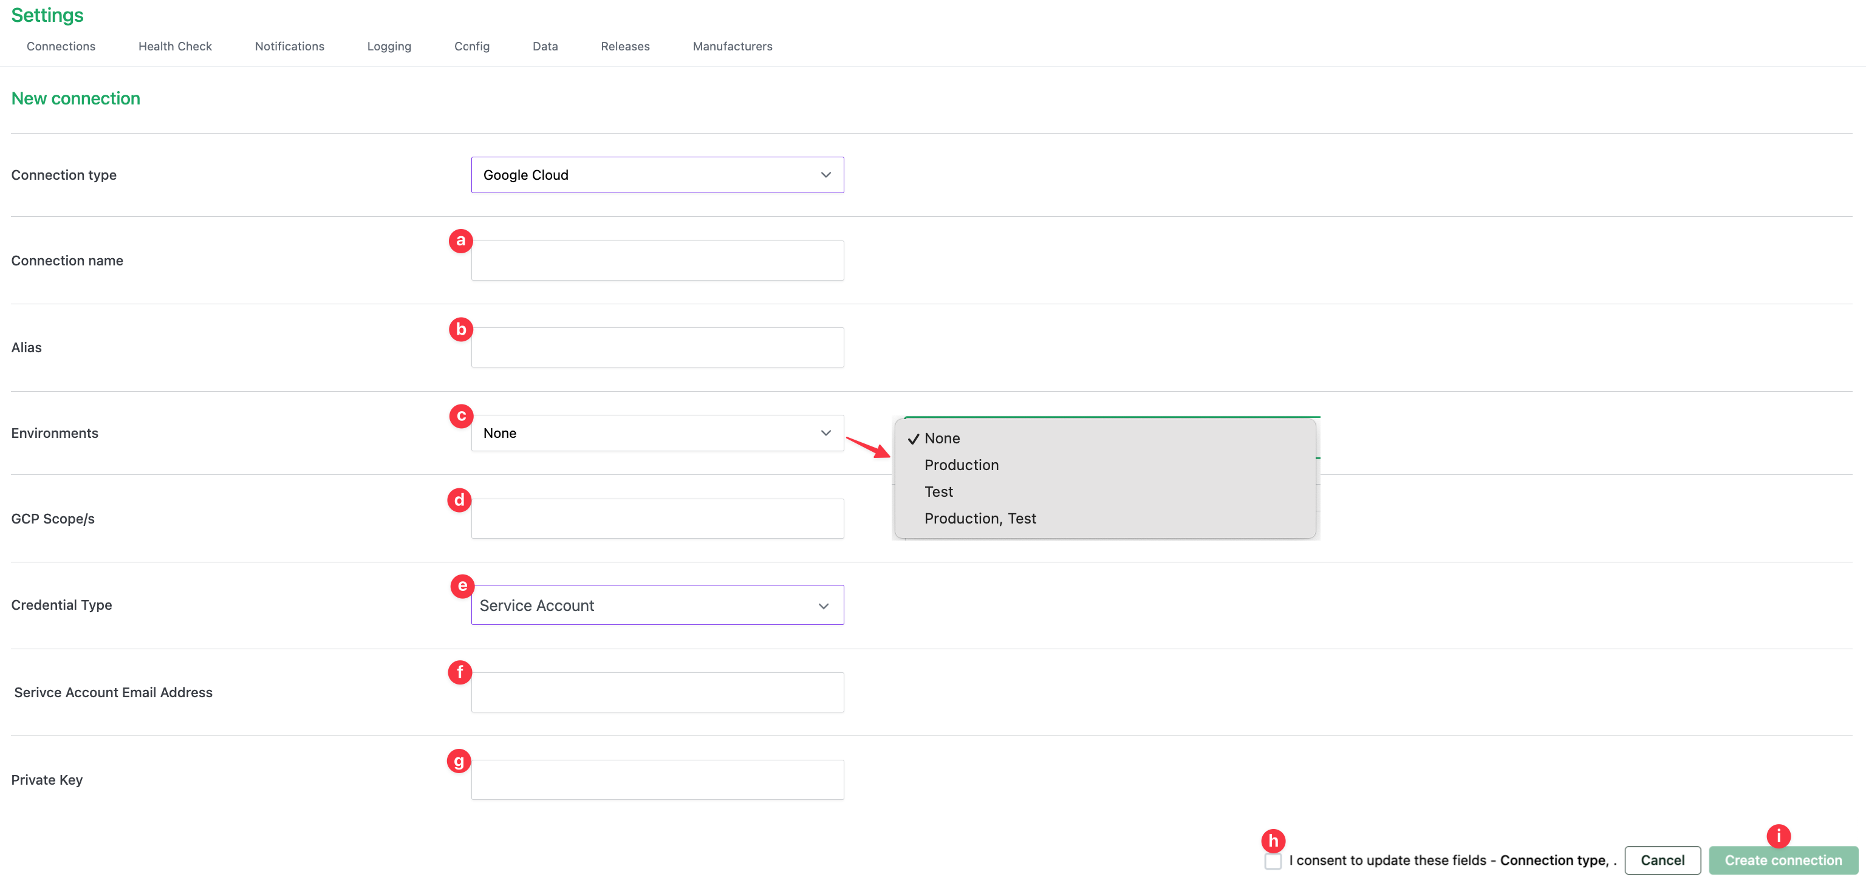Open the Connection type dropdown
This screenshot has width=1866, height=894.
coord(657,174)
